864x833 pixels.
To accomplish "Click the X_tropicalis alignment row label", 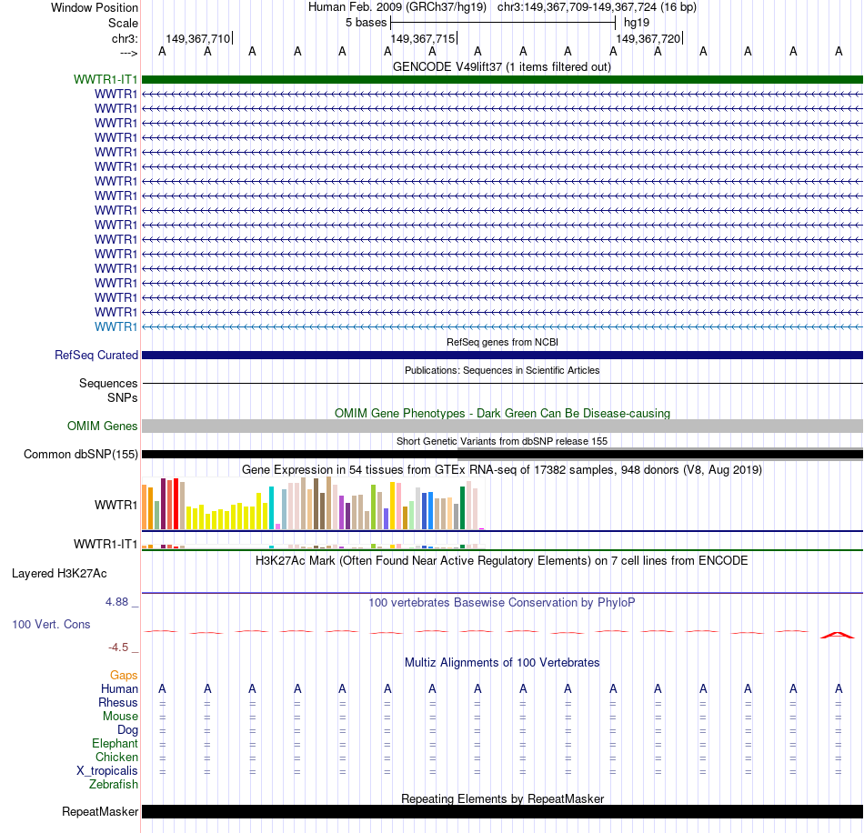I will [107, 771].
